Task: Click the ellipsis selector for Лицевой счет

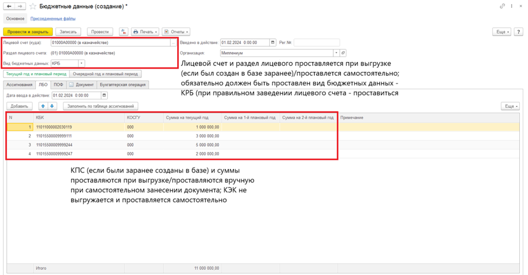Action: pos(173,43)
